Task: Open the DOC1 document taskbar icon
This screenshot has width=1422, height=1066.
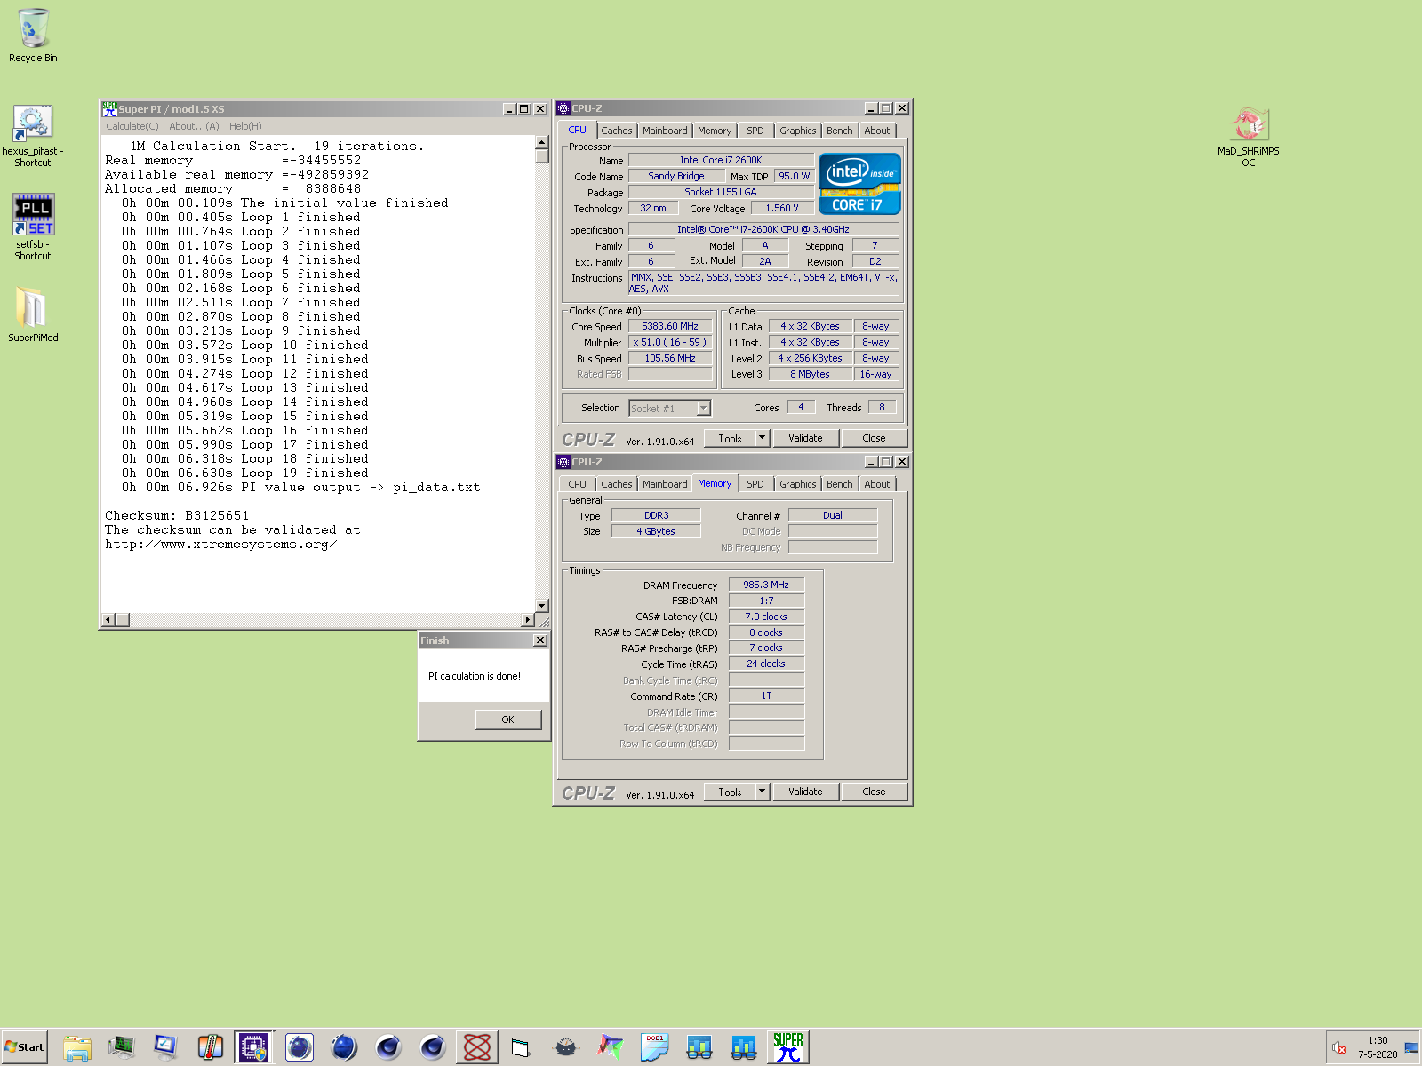Action: coord(655,1047)
